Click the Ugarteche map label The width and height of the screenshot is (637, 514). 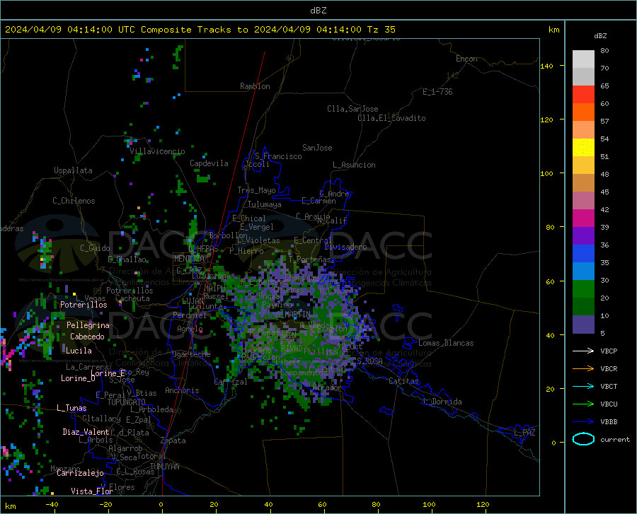(191, 354)
